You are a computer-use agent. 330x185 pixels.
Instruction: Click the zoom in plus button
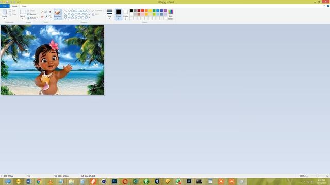[328, 176]
